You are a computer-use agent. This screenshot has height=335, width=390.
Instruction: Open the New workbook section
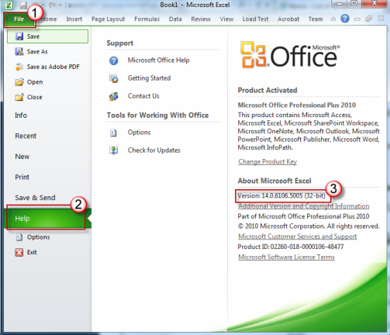[x=22, y=157]
